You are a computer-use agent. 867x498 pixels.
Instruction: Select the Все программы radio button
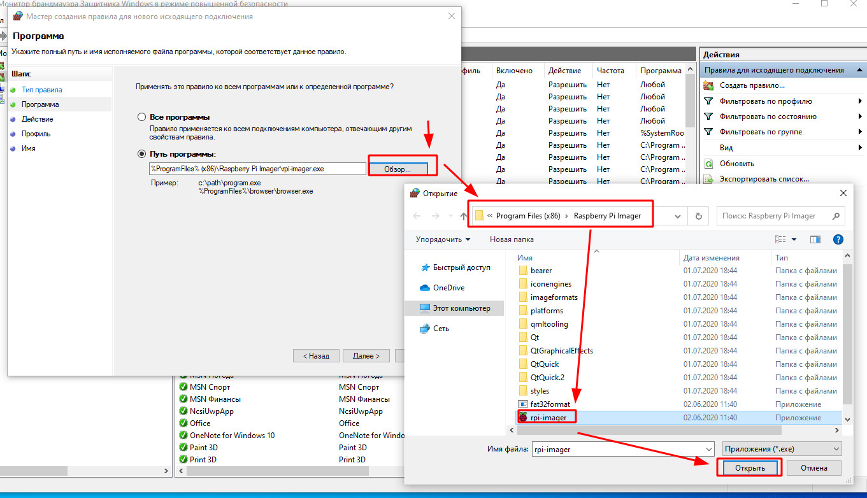142,117
